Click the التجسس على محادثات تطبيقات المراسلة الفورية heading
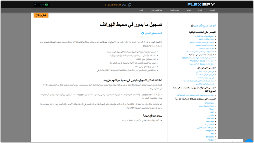The height and width of the screenshot is (143, 254). [195, 99]
